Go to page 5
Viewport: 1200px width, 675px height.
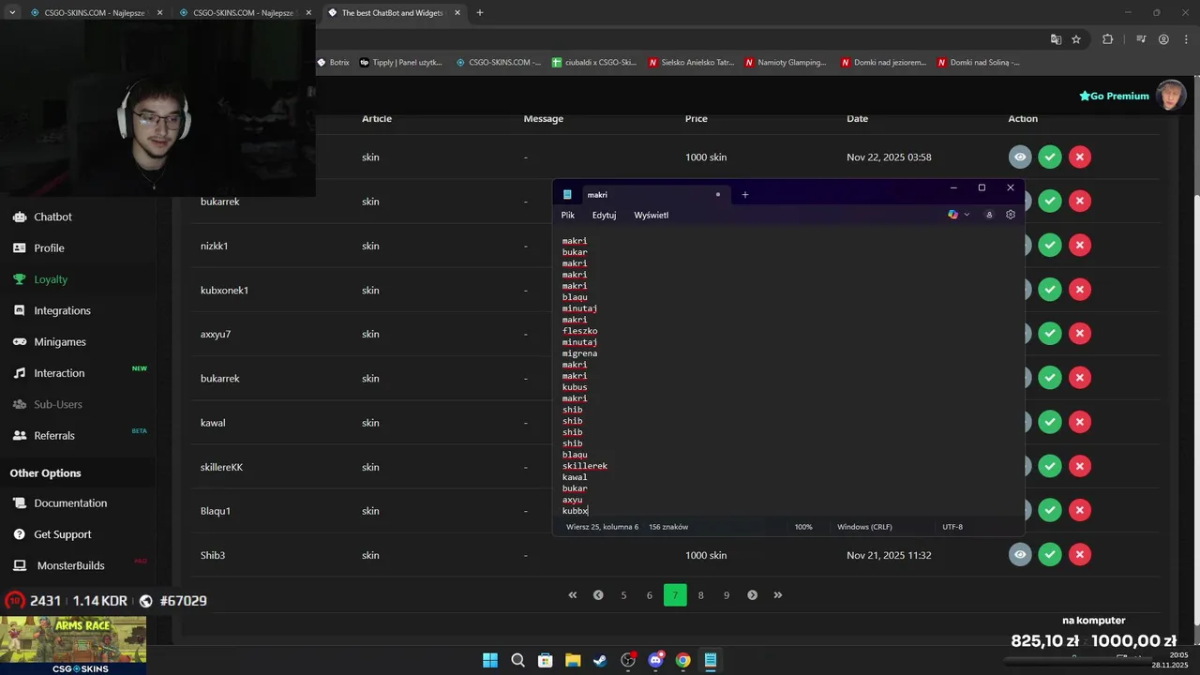pyautogui.click(x=623, y=595)
